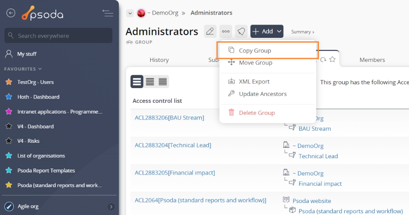Viewport: 409px width, 215px height.
Task: Click the + Add button
Action: pyautogui.click(x=263, y=31)
